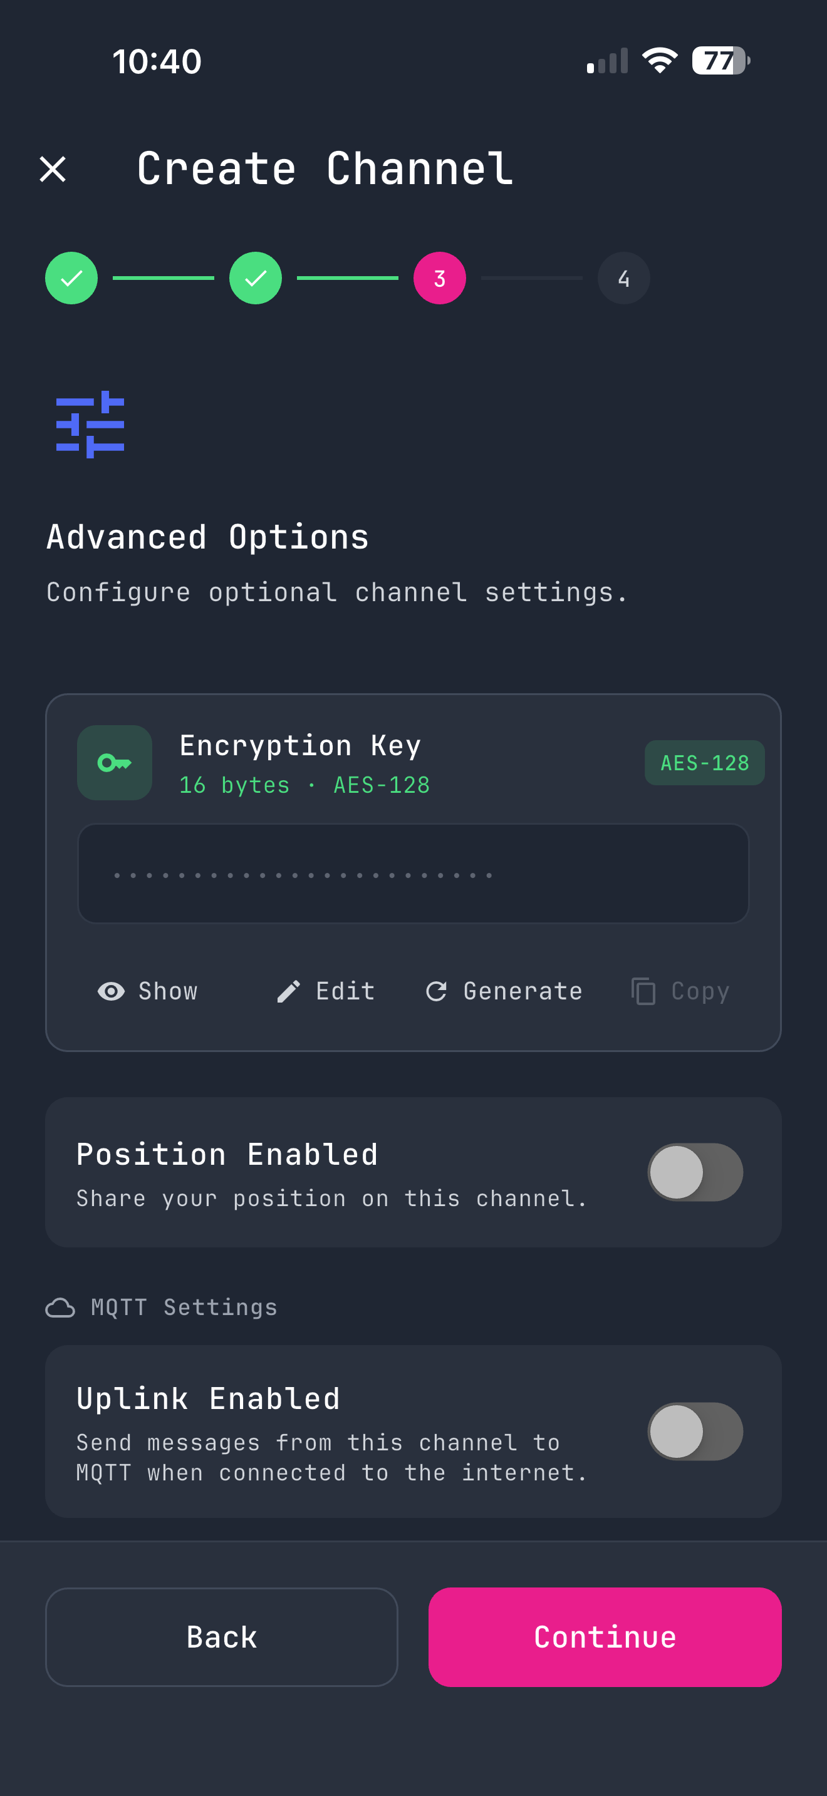Turn on the Uplink Enabled switch
The width and height of the screenshot is (827, 1796).
(695, 1432)
